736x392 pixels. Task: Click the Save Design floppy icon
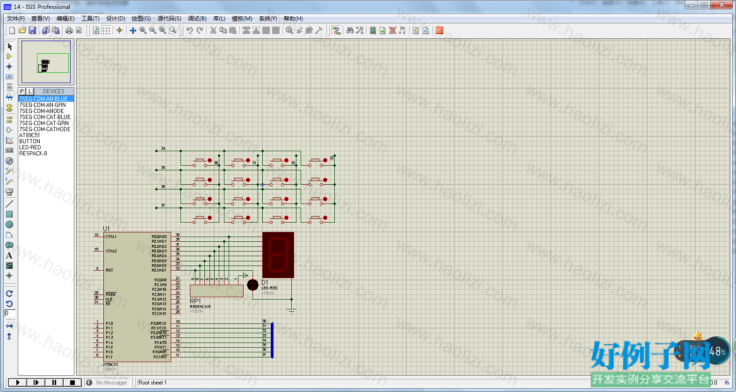(32, 30)
